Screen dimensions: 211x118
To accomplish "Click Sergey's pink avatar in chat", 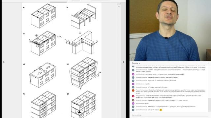I will (133, 96).
